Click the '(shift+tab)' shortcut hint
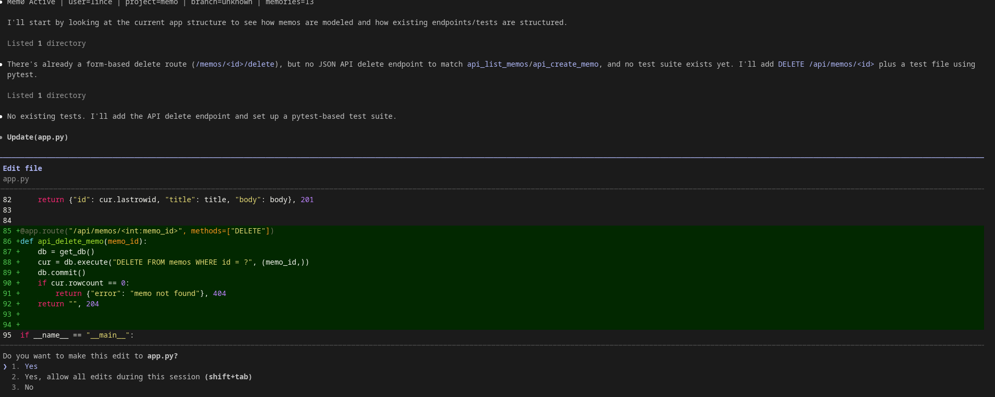Screen dimensions: 995x397 (x=228, y=377)
